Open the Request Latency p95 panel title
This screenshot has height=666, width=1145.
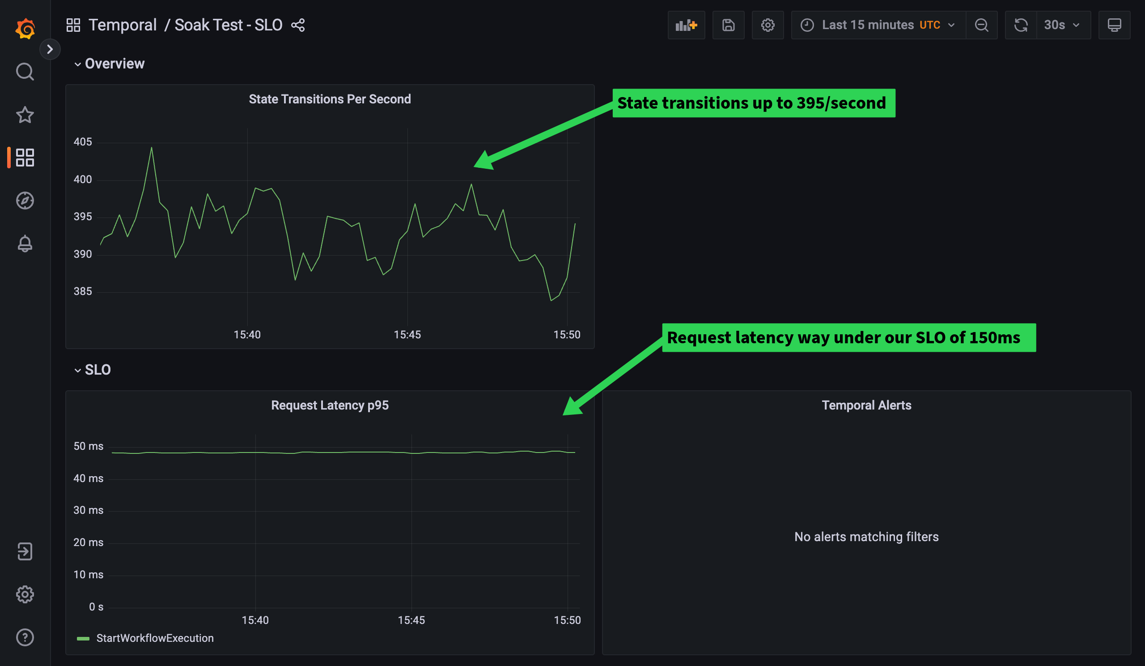(x=330, y=405)
